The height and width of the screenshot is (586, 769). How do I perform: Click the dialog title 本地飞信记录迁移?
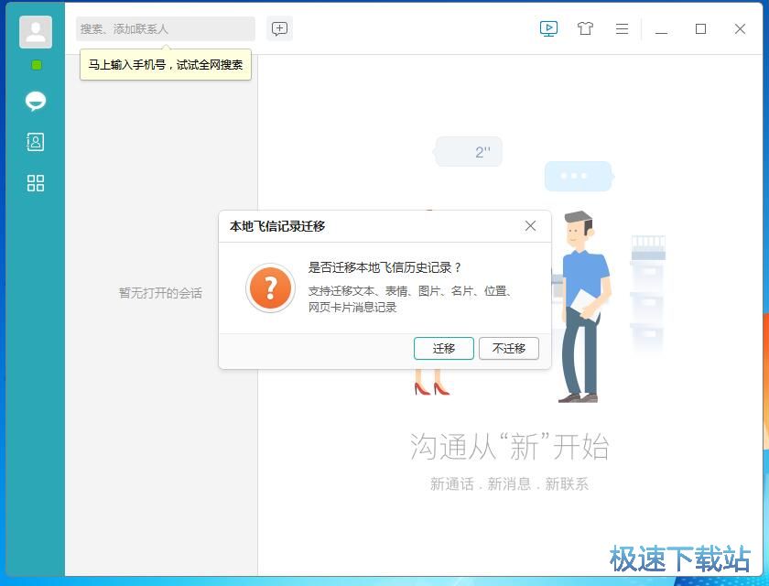click(277, 226)
